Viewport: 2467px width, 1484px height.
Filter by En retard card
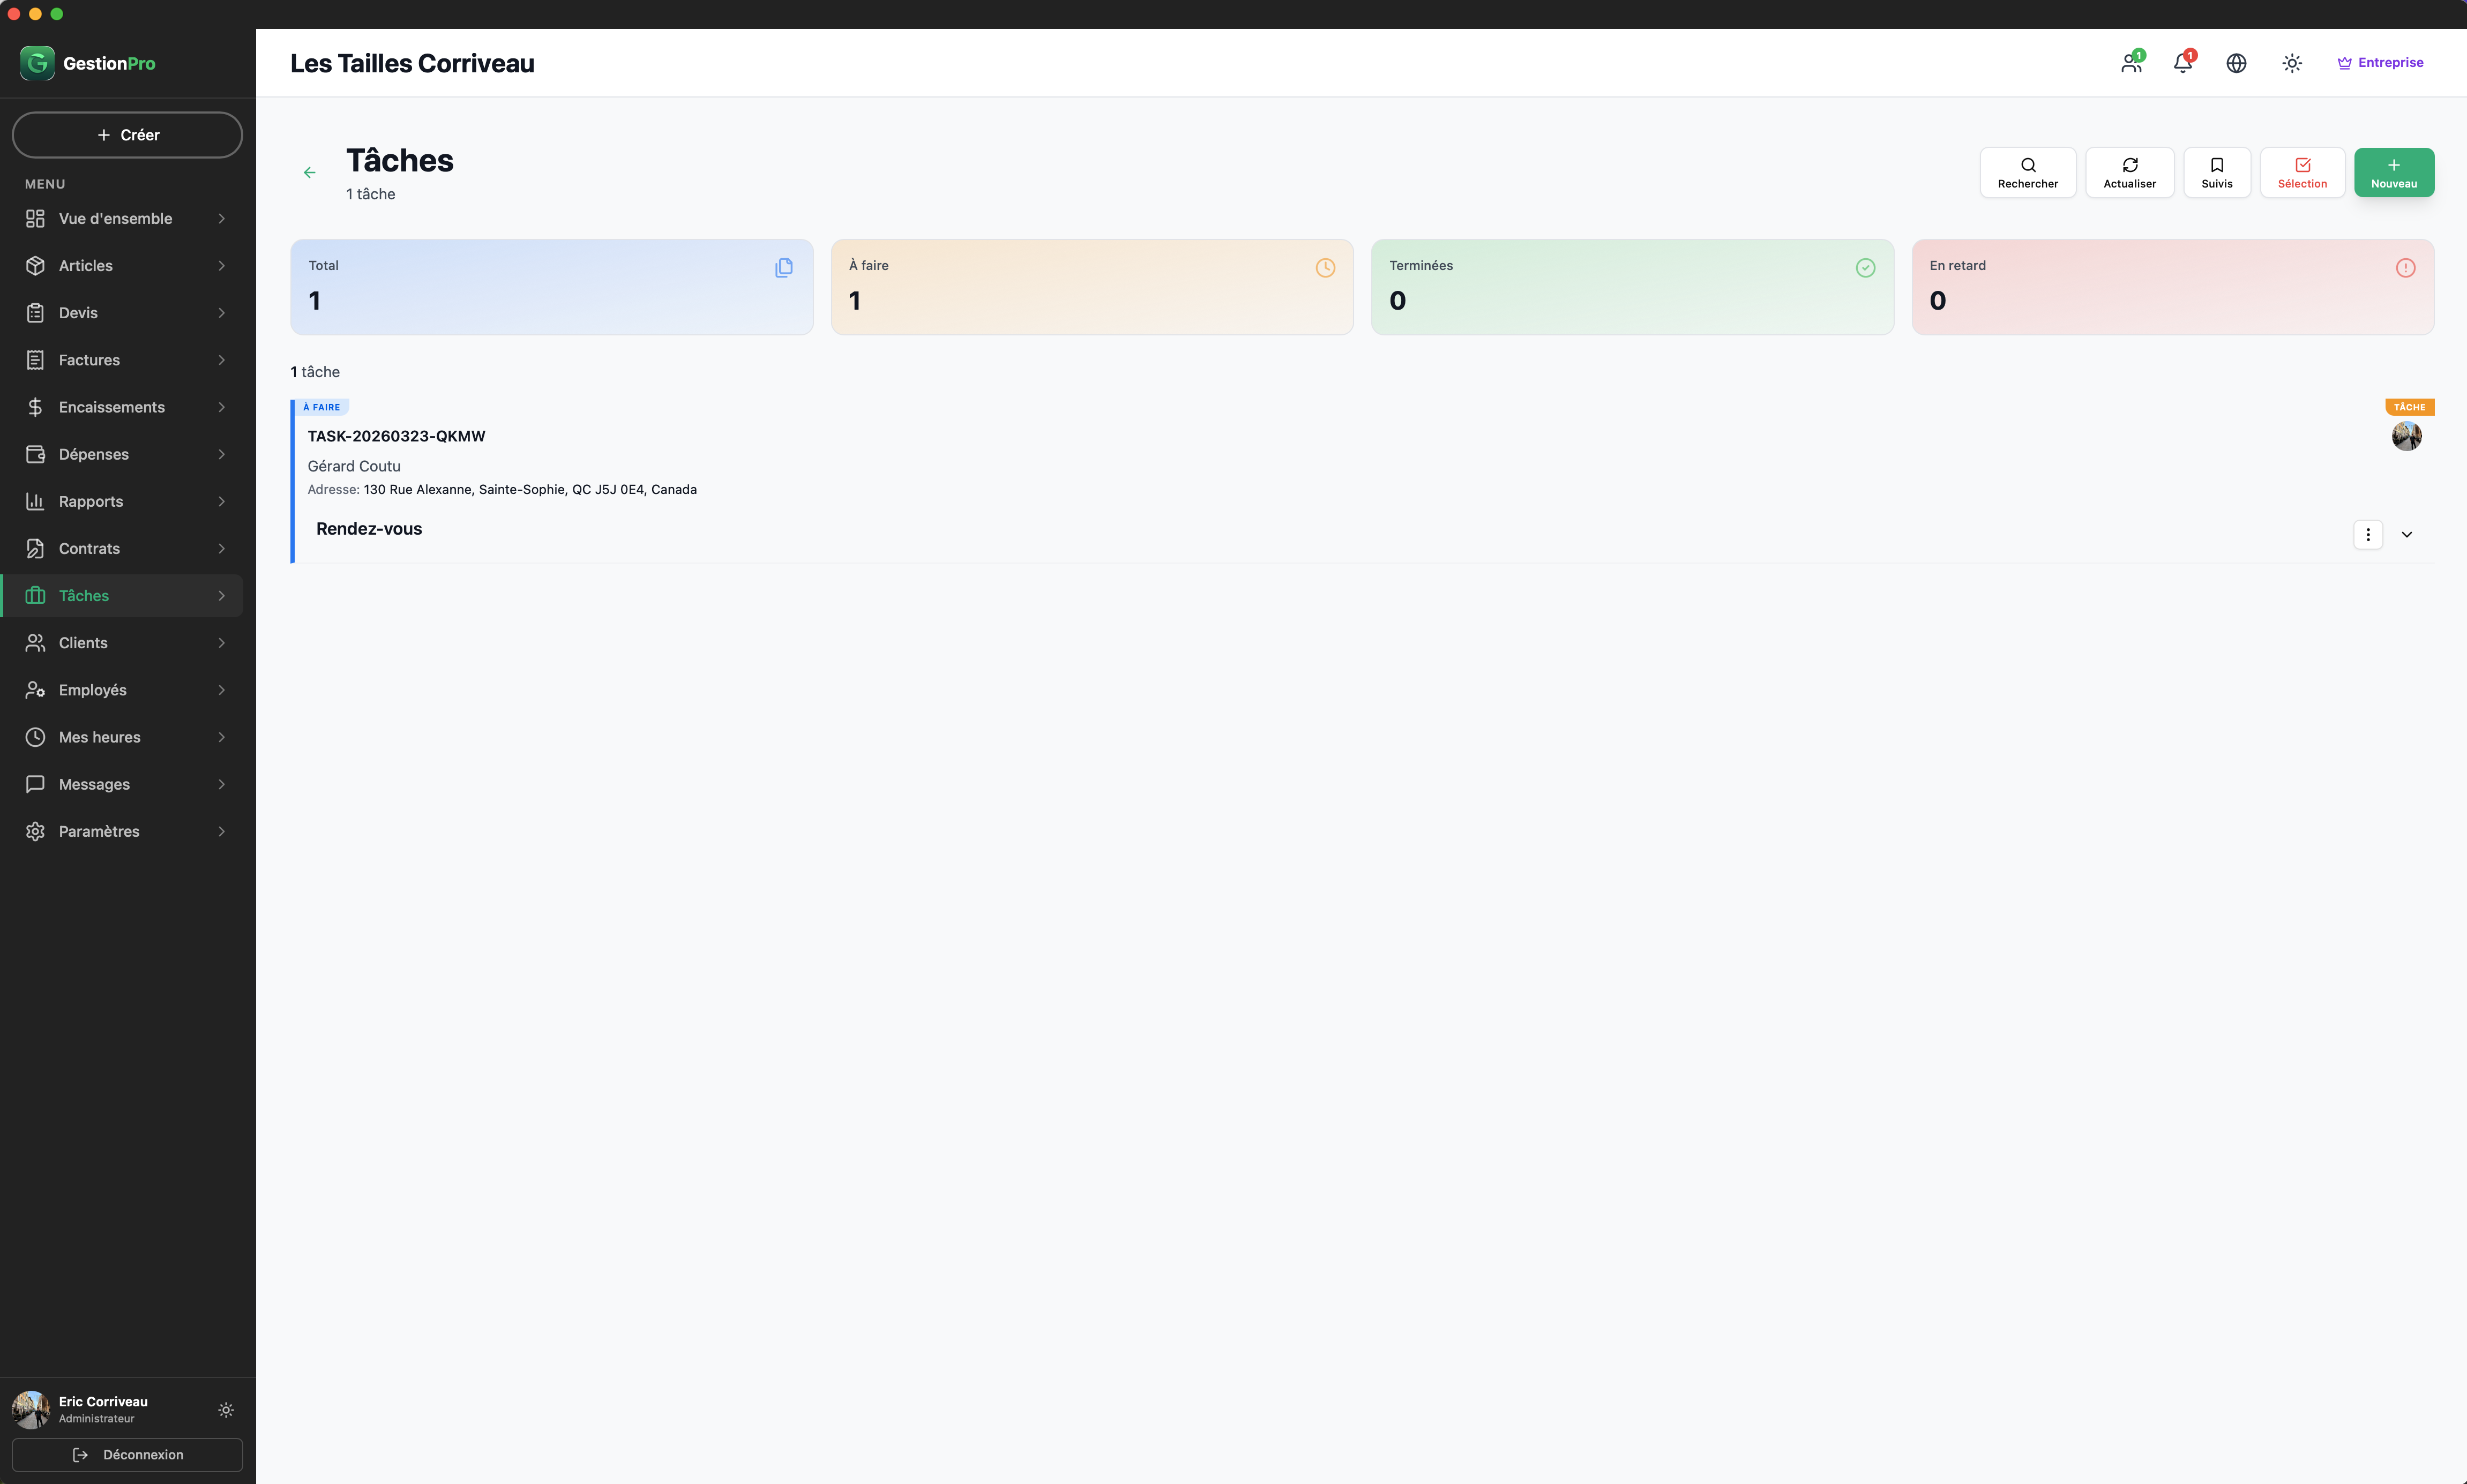point(2172,287)
